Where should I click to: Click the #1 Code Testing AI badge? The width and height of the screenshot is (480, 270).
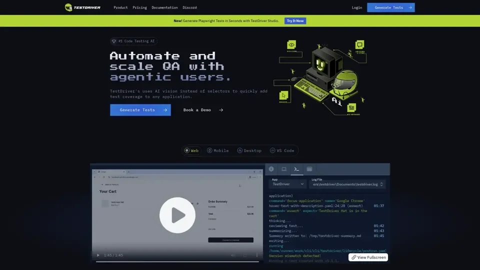click(x=133, y=41)
